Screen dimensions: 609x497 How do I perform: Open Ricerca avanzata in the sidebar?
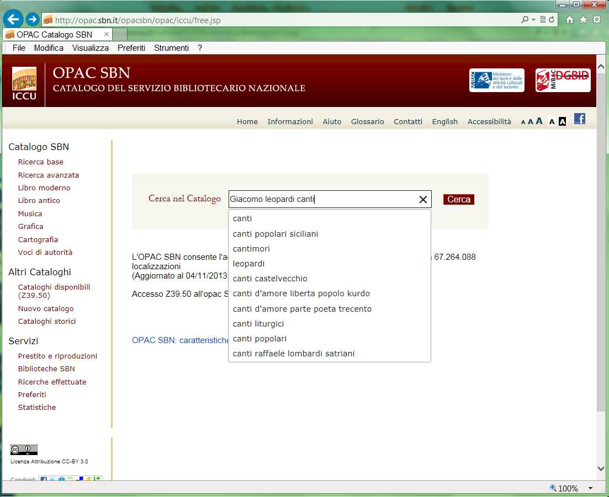click(49, 175)
